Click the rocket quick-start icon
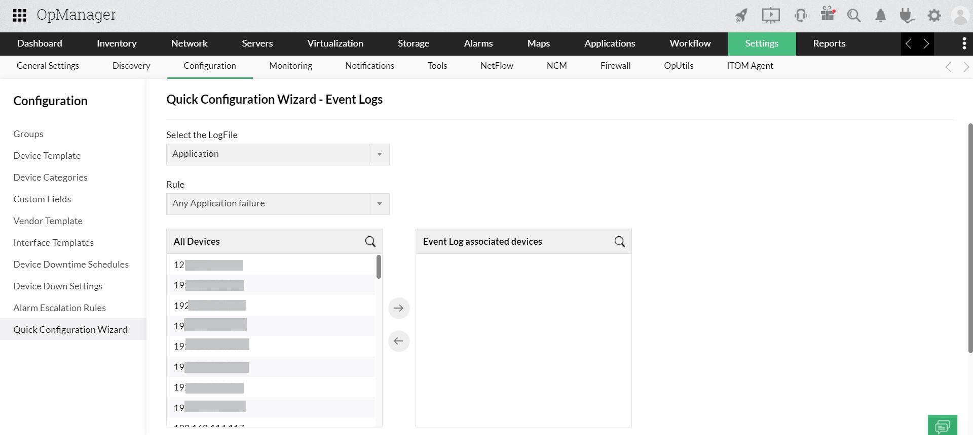The width and height of the screenshot is (973, 435). click(x=741, y=16)
